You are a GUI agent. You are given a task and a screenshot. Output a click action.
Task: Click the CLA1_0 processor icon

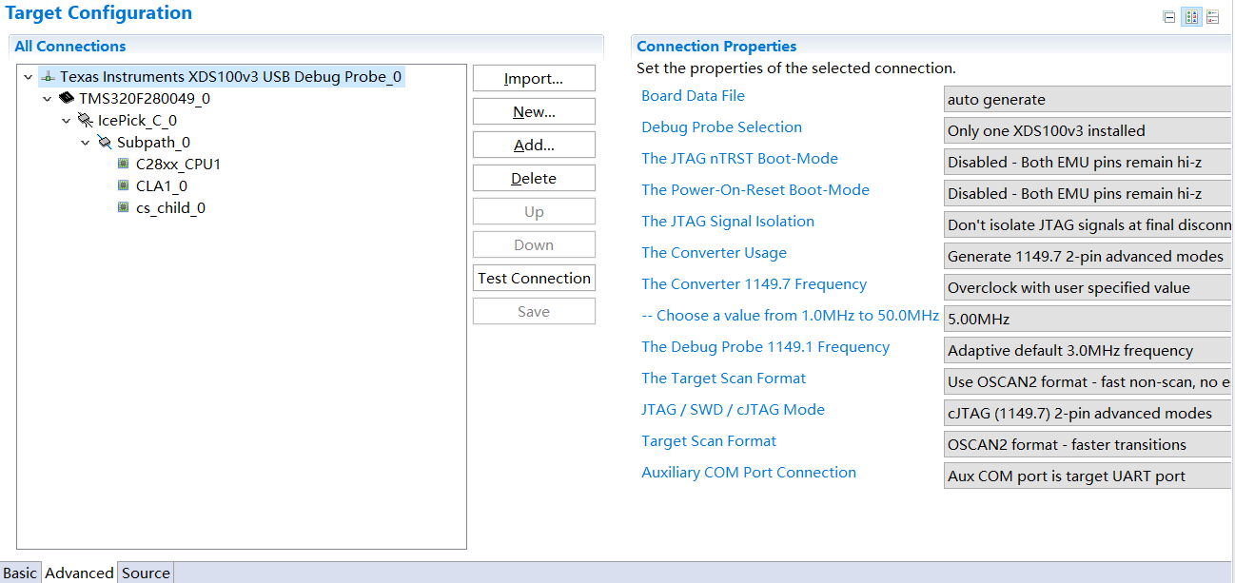(x=123, y=185)
